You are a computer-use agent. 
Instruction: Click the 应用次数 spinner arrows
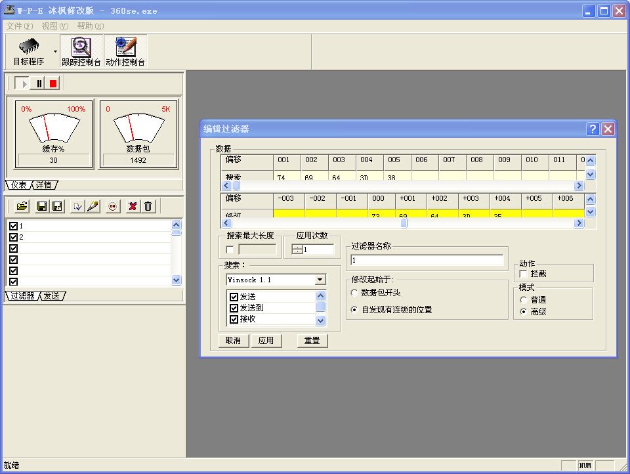(297, 249)
